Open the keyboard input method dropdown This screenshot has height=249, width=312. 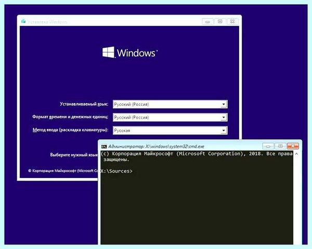click(170, 130)
